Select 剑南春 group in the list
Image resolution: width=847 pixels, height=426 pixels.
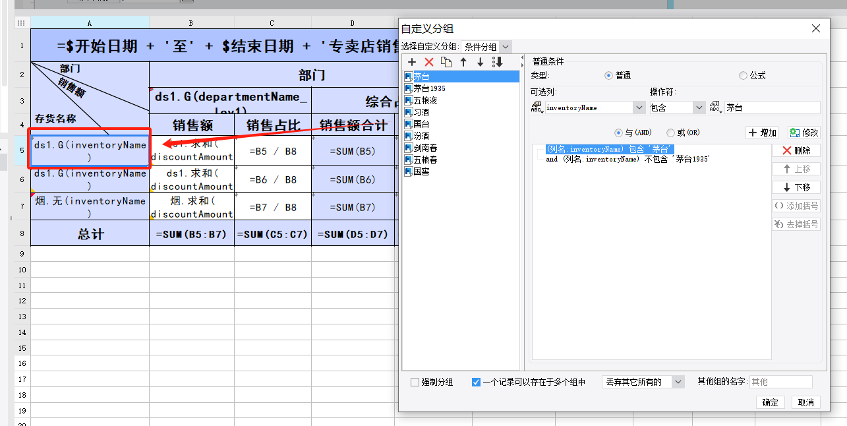425,148
